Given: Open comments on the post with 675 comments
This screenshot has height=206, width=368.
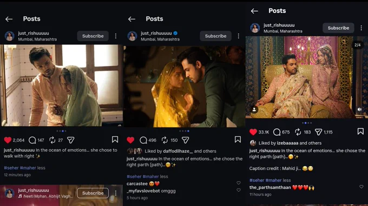Looking at the screenshot, I should click(277, 132).
